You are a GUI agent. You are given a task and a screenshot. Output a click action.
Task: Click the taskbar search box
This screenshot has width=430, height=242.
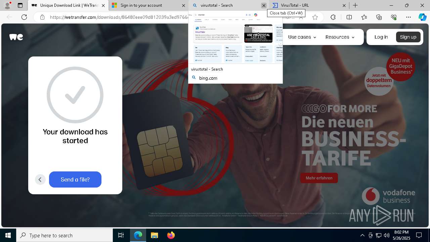[64, 235]
